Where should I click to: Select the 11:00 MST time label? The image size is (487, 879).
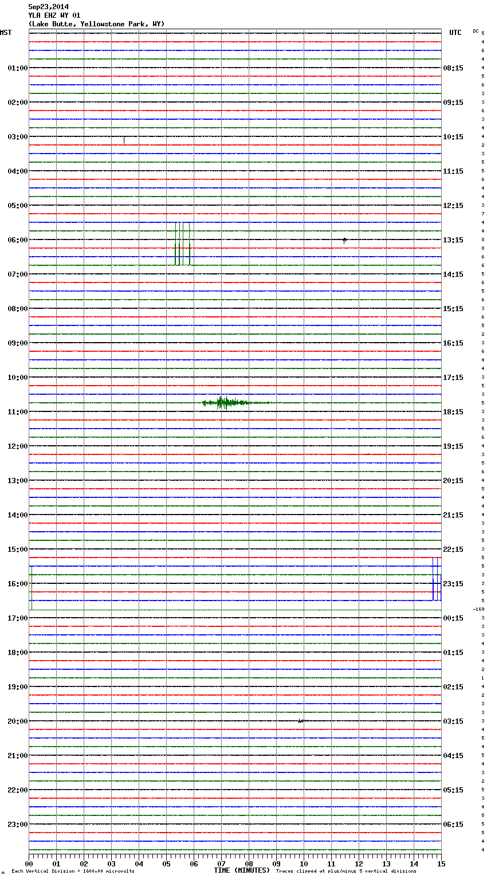(18, 412)
